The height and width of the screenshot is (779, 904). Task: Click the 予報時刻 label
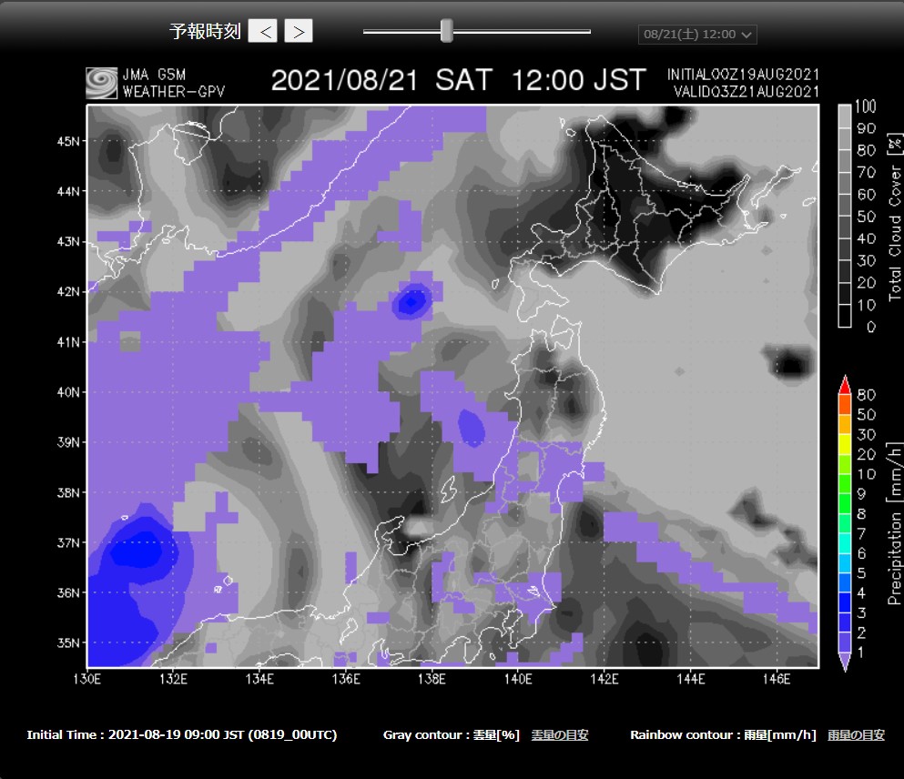(205, 32)
